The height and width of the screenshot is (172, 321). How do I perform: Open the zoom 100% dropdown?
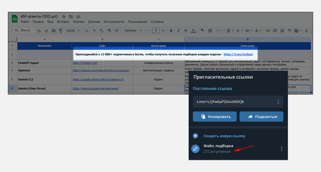(73, 31)
